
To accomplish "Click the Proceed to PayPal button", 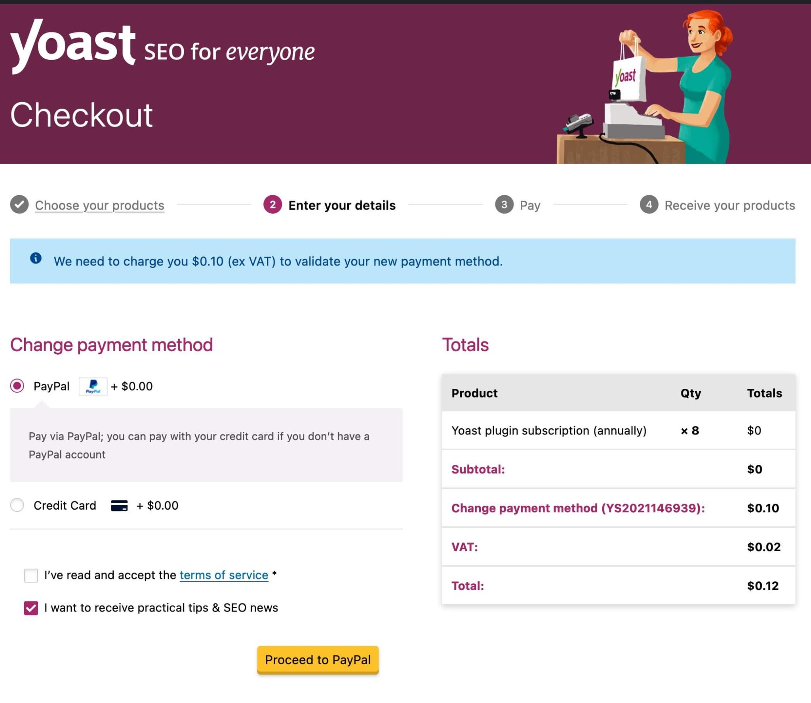I will click(318, 659).
